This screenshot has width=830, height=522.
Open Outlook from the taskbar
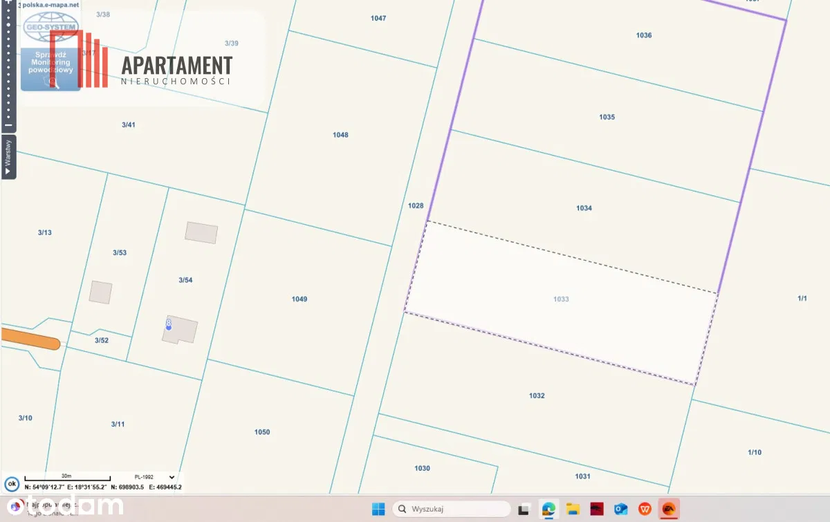(x=621, y=510)
